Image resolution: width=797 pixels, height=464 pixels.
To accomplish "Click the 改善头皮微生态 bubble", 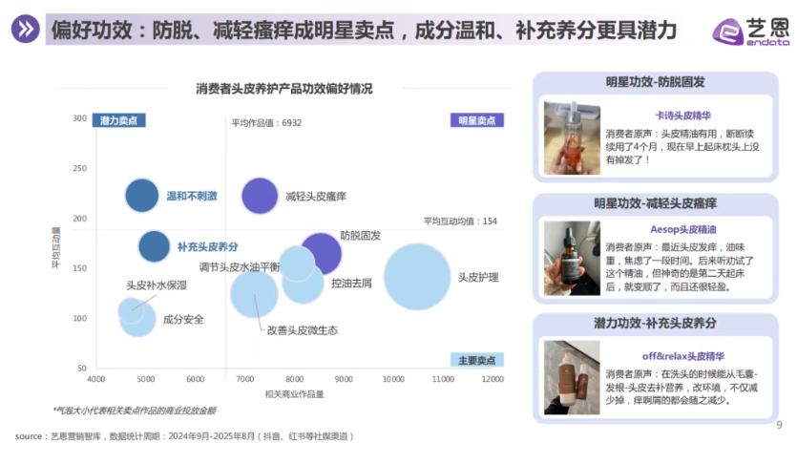I will click(x=254, y=294).
